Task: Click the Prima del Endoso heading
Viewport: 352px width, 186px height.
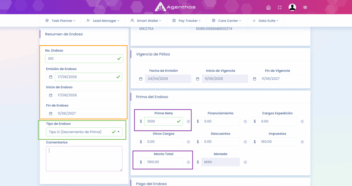Action: pos(152,97)
